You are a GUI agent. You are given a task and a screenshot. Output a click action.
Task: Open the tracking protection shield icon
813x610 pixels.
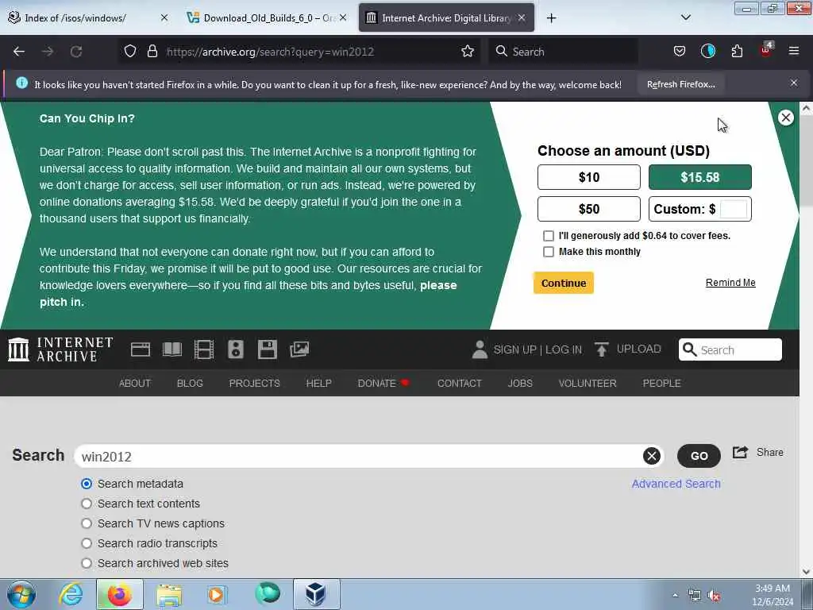pyautogui.click(x=130, y=52)
